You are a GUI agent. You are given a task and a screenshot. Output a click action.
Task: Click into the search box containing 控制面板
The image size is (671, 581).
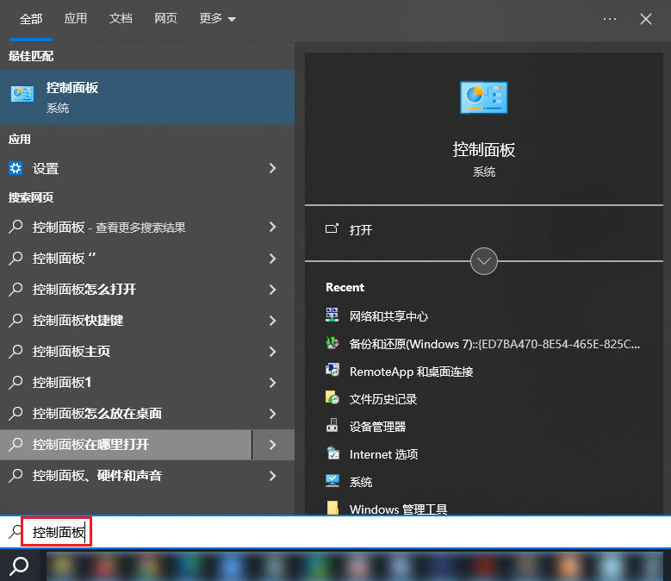click(336, 532)
